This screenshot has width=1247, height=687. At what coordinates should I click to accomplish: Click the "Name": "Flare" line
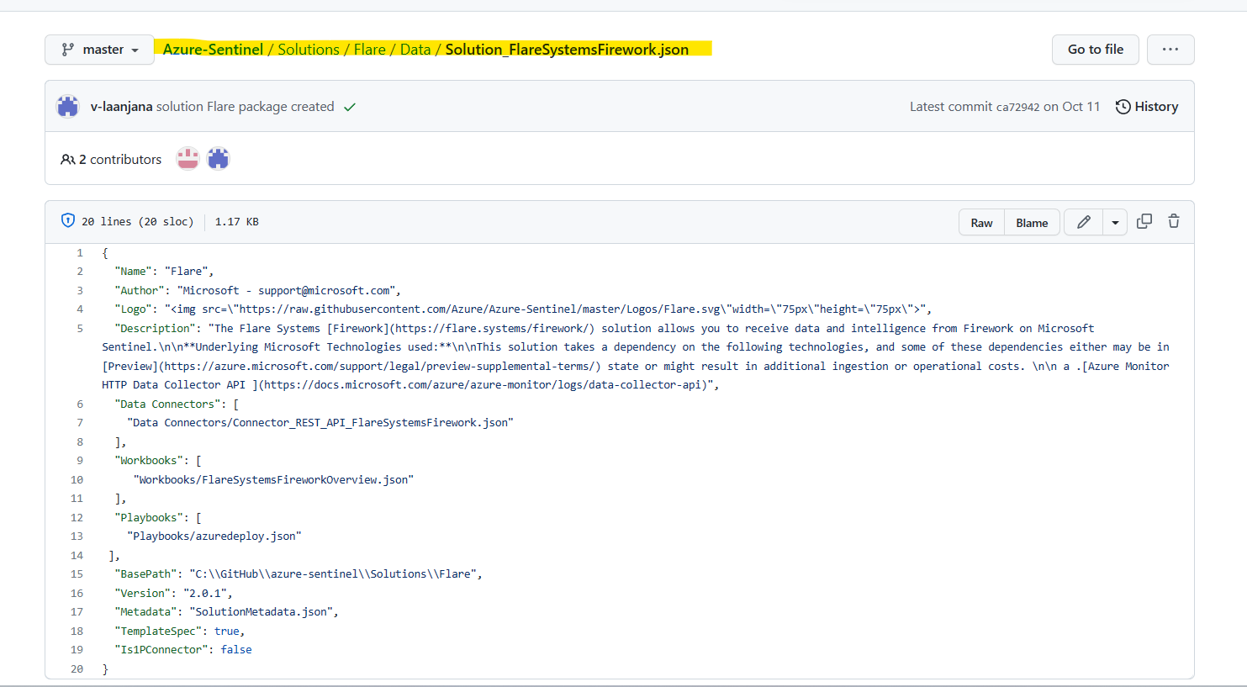164,271
